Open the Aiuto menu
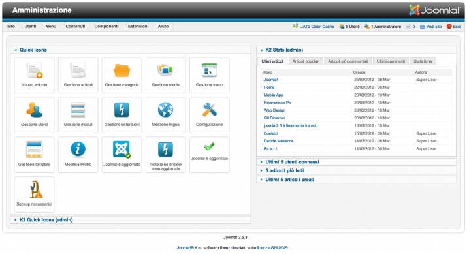 163,27
